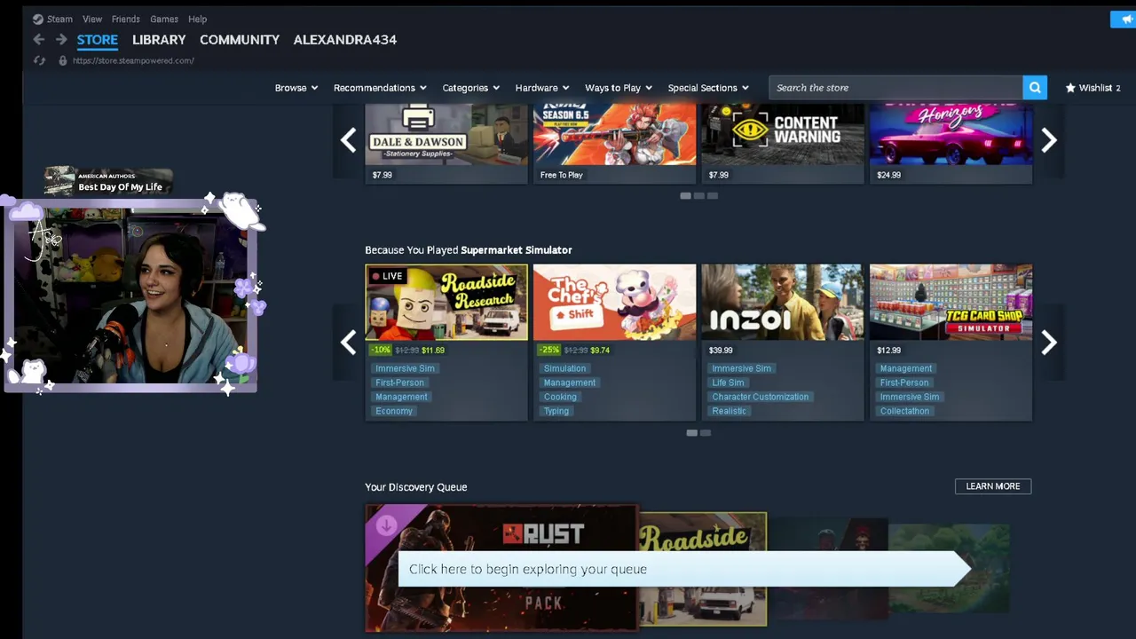
Task: Select first page dot of top carousel
Action: coord(685,195)
